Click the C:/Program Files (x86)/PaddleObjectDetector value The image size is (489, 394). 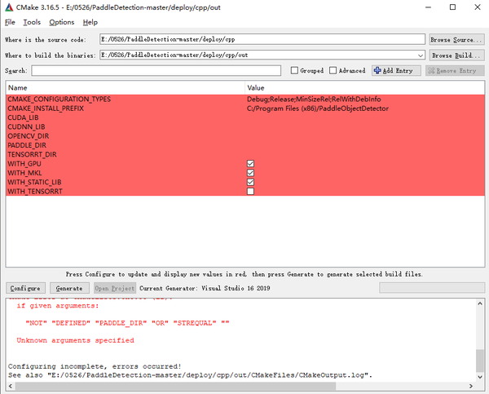(x=318, y=108)
